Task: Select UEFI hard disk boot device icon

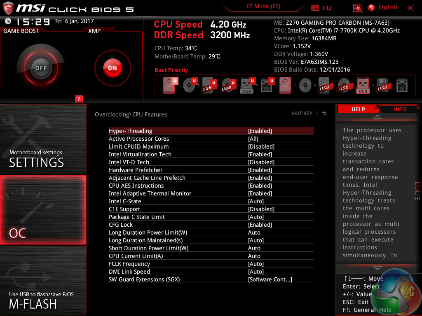Action: (x=170, y=85)
